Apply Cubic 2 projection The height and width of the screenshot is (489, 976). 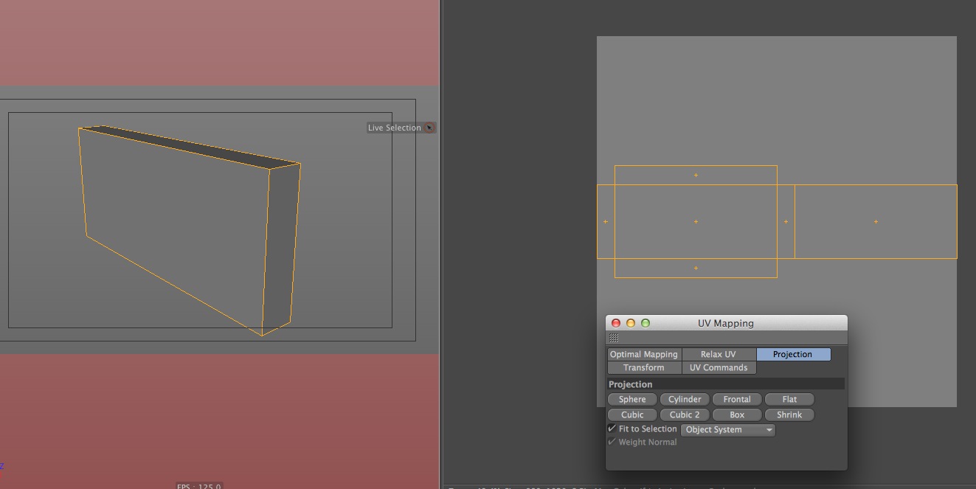(x=685, y=415)
